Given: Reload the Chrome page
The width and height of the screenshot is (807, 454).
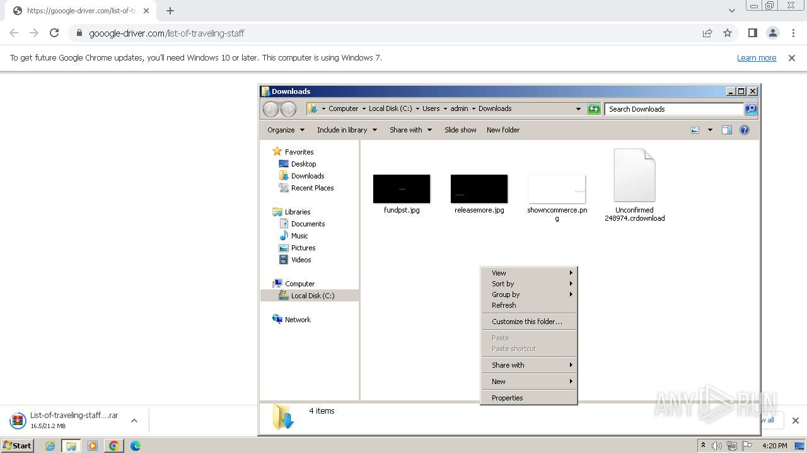Looking at the screenshot, I should point(54,33).
